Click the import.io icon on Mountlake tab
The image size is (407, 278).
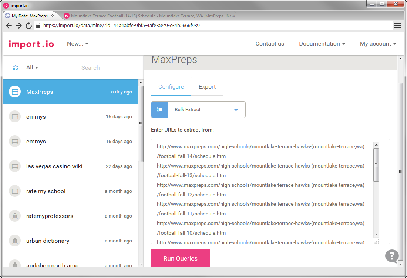tap(67, 16)
